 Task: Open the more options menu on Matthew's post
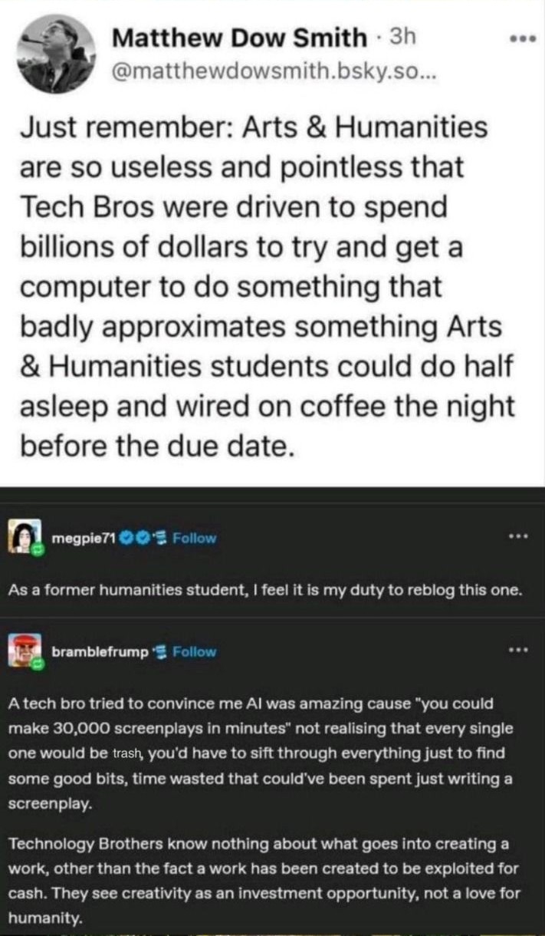coord(524,38)
